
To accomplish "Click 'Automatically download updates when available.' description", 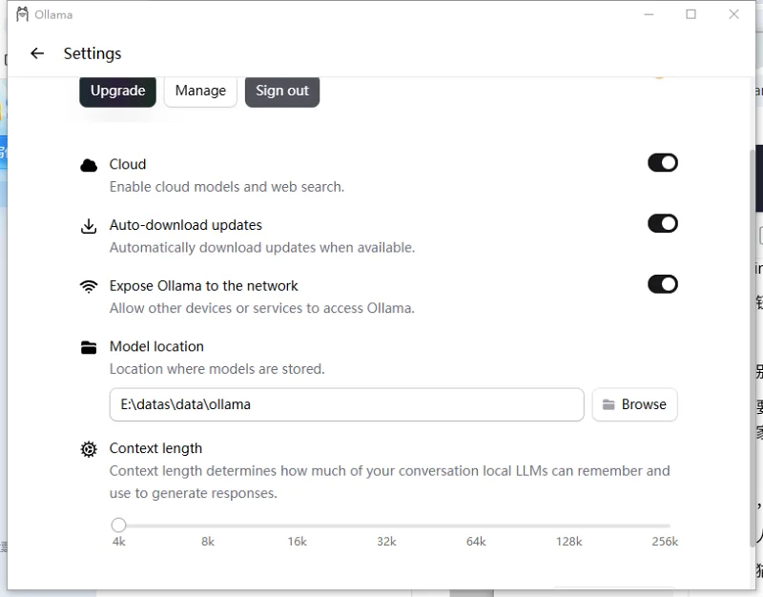I will coord(262,248).
